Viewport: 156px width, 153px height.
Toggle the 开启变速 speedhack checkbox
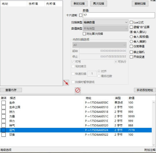click(131, 57)
